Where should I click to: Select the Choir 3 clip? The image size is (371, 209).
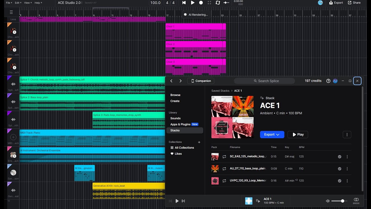[196, 67]
